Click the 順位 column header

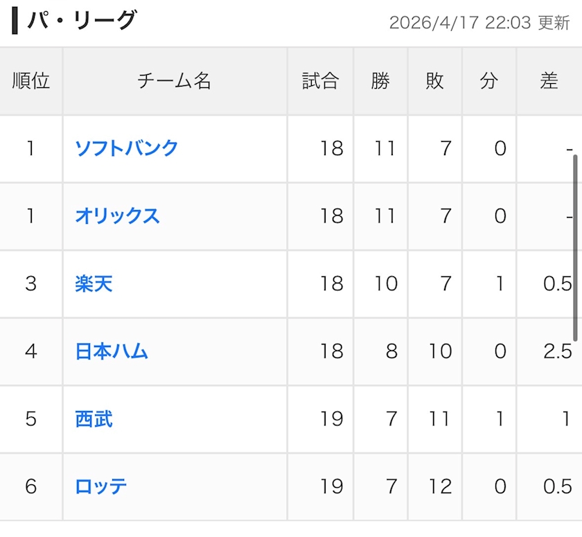[x=31, y=81]
